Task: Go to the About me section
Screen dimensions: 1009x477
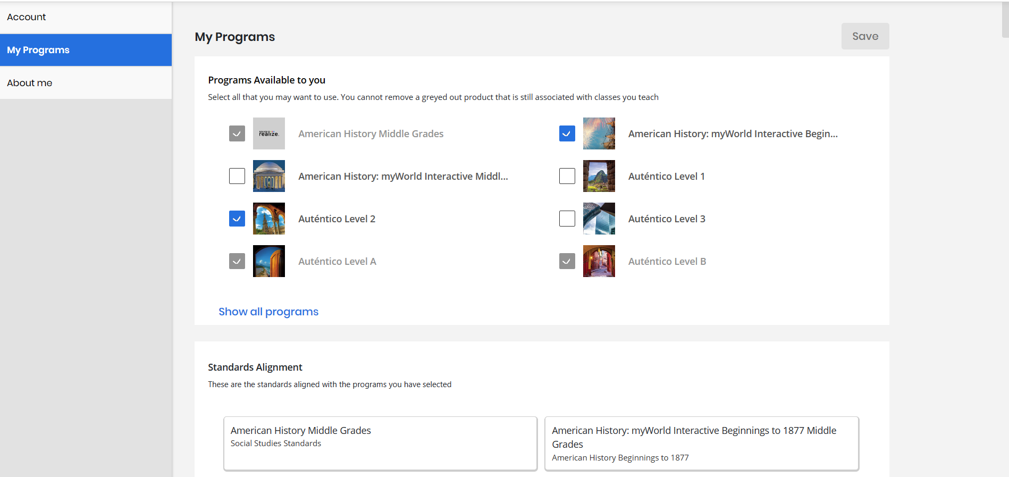Action: coord(30,83)
